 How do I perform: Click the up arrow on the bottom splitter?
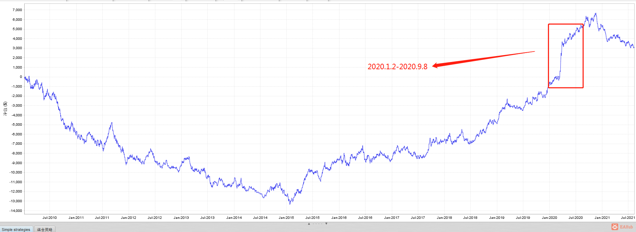point(309,224)
